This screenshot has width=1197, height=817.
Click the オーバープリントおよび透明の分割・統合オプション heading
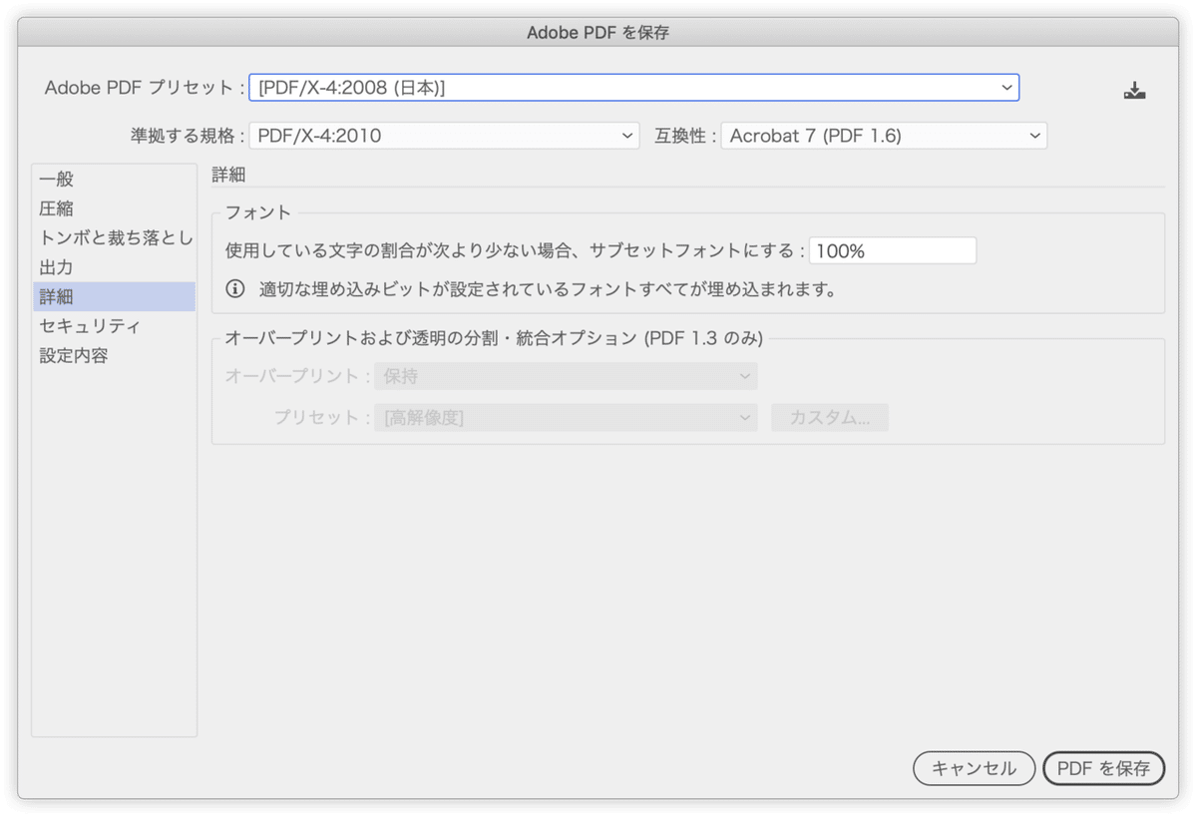tap(494, 338)
